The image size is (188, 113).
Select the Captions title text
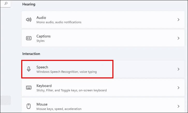(x=44, y=36)
